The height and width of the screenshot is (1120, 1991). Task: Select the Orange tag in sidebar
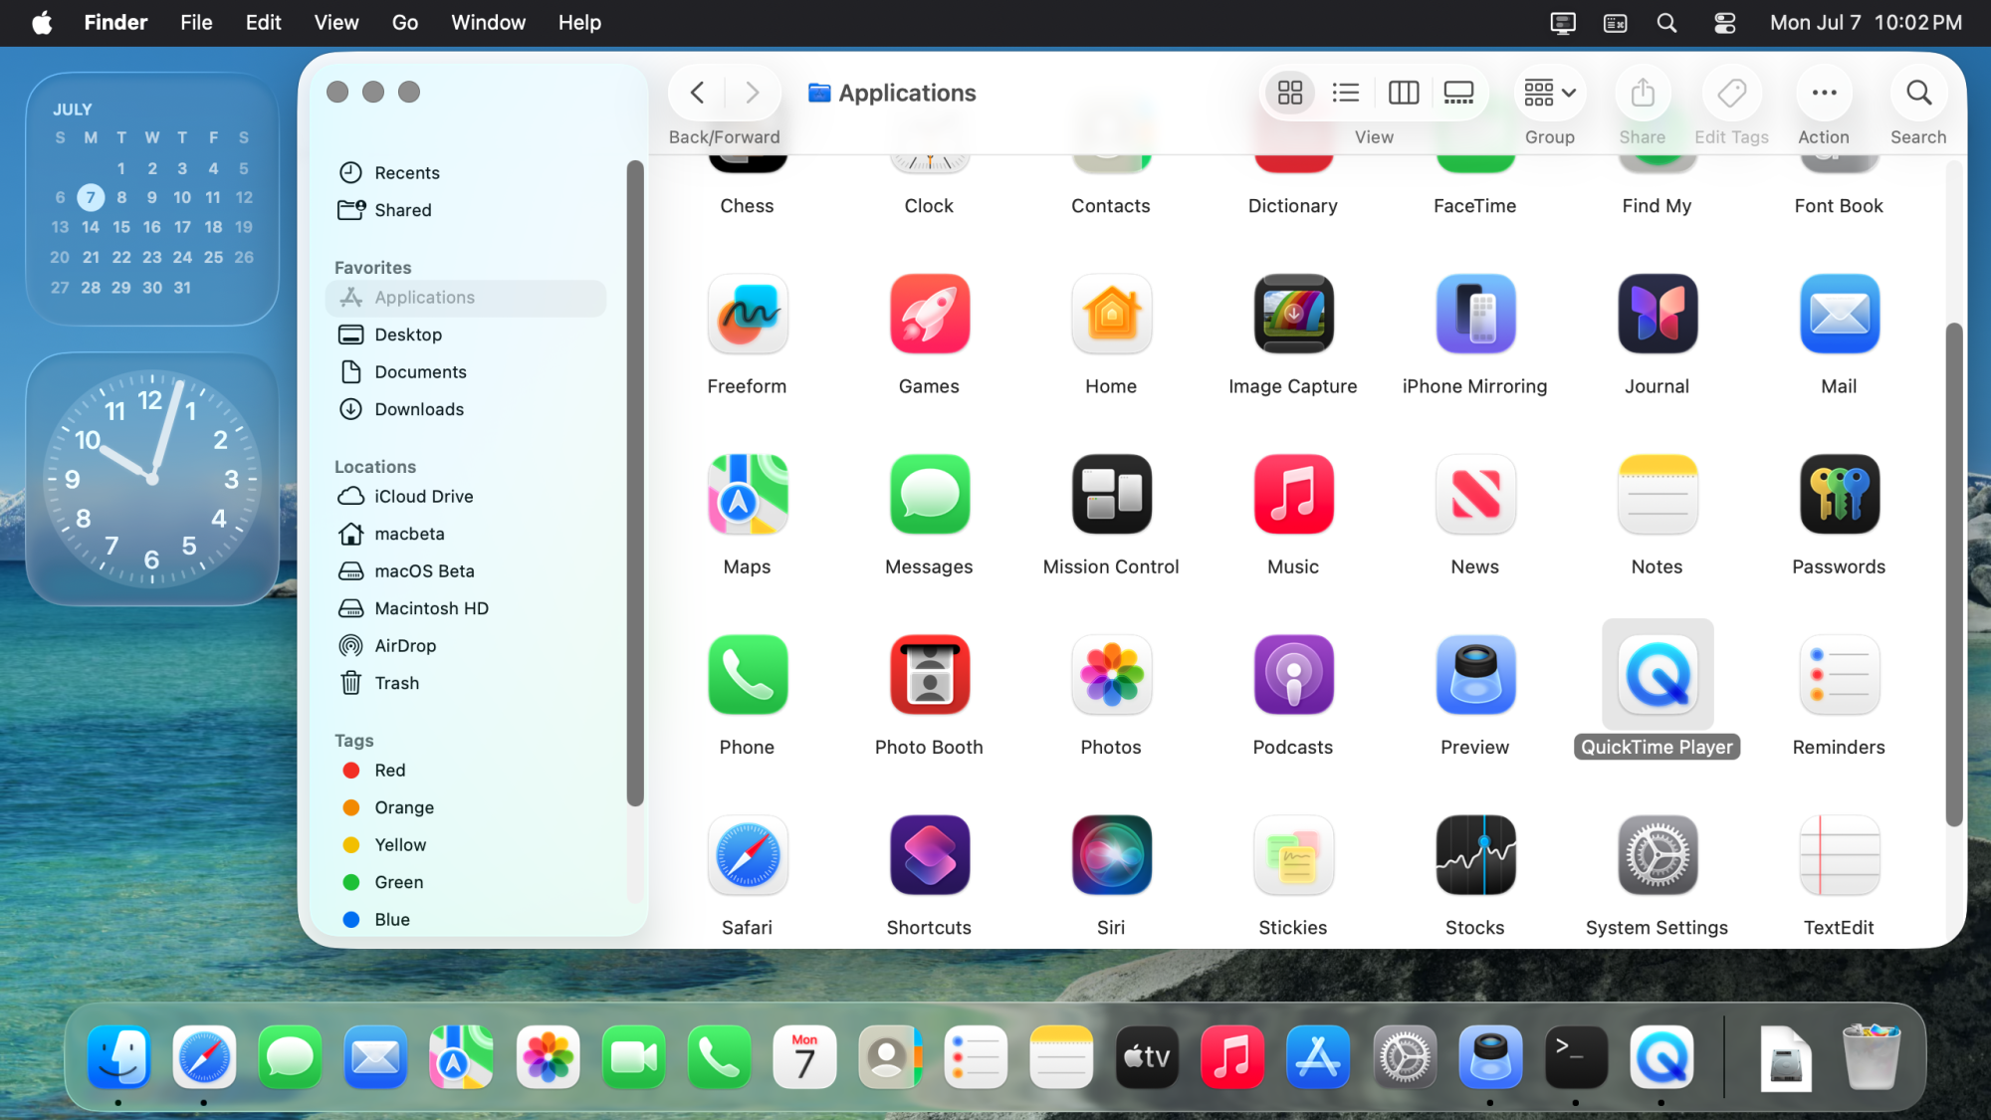[403, 807]
